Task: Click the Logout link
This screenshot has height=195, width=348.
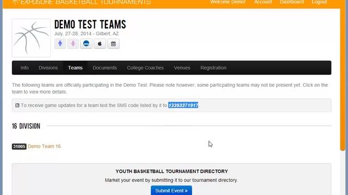Action: pyautogui.click(x=319, y=2)
